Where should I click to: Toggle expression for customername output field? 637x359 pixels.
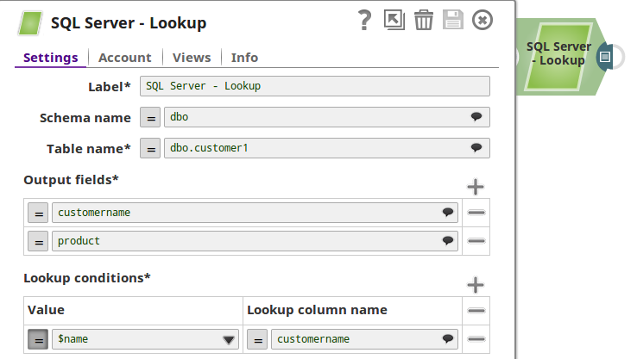click(x=38, y=213)
